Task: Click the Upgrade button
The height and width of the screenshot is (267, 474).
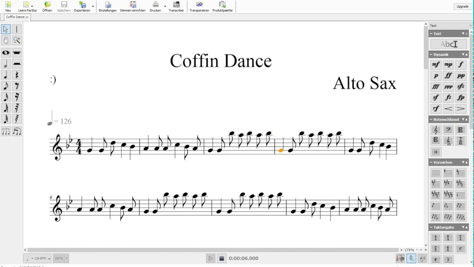Action: click(463, 6)
